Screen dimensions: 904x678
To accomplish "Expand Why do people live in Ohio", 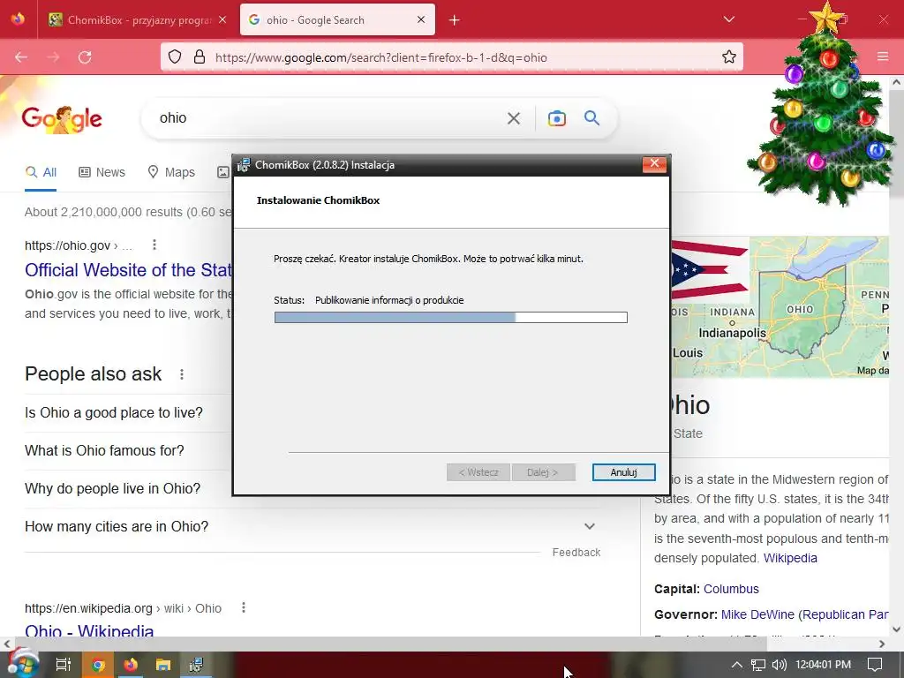I will click(112, 489).
